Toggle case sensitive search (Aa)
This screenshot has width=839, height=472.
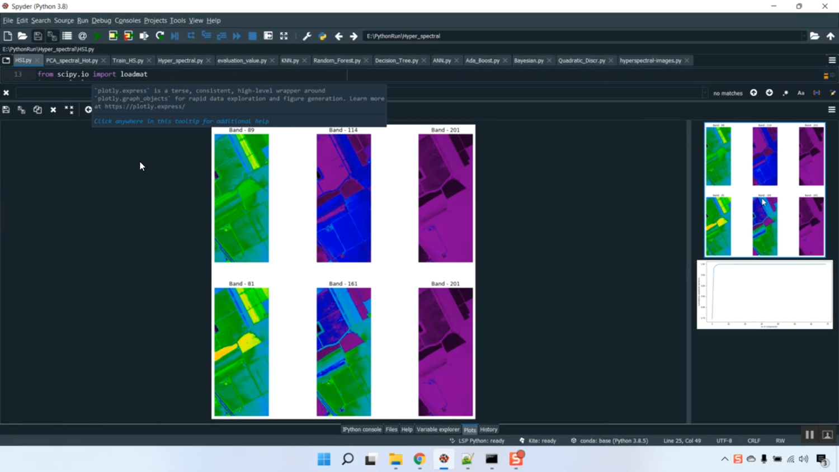click(x=800, y=93)
